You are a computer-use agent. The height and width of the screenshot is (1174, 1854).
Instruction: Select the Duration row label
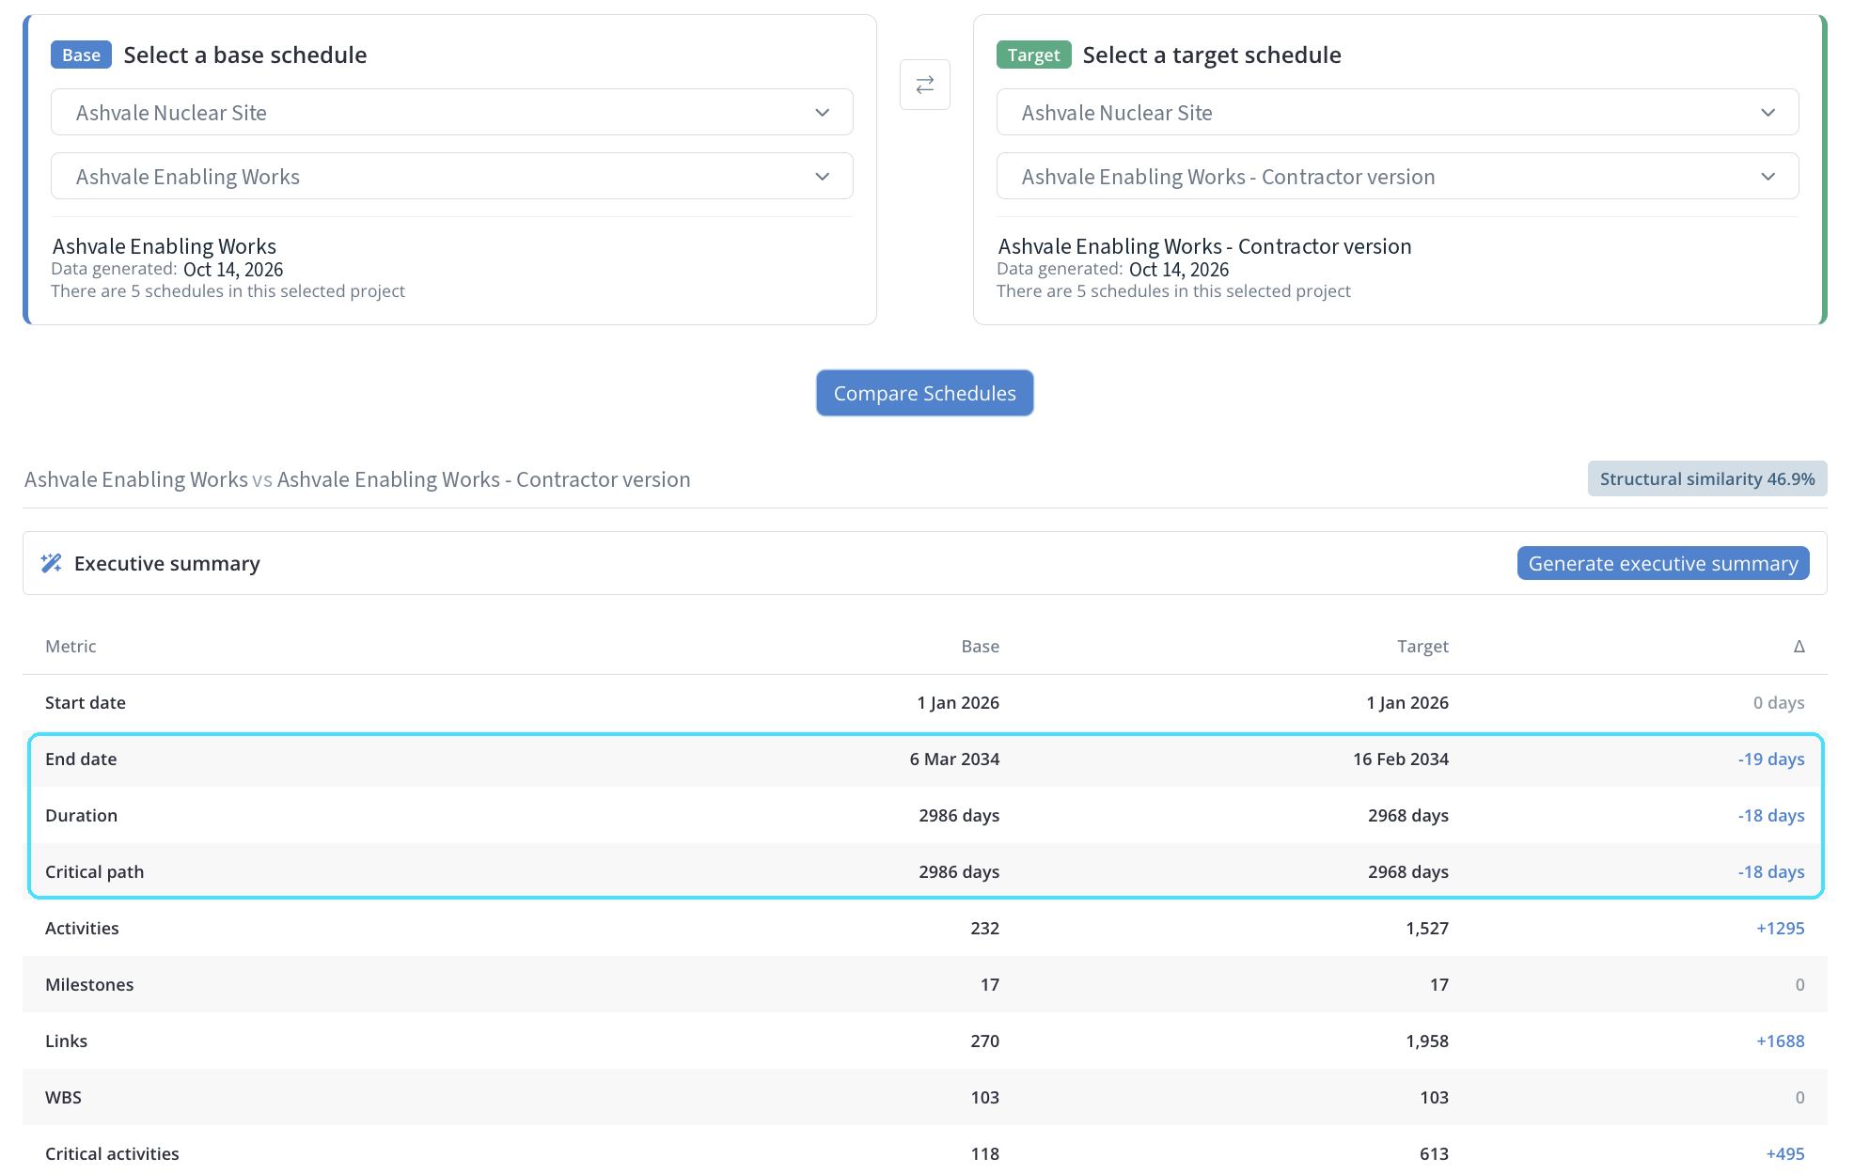click(81, 815)
